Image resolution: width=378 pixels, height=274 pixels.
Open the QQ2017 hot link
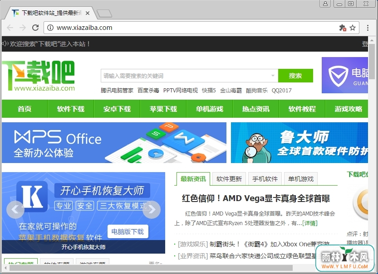281,91
